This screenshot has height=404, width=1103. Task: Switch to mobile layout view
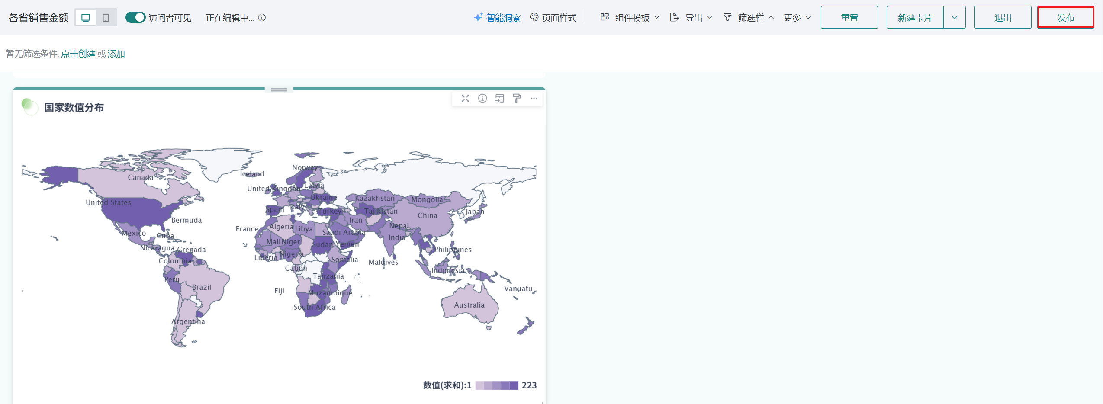[106, 18]
